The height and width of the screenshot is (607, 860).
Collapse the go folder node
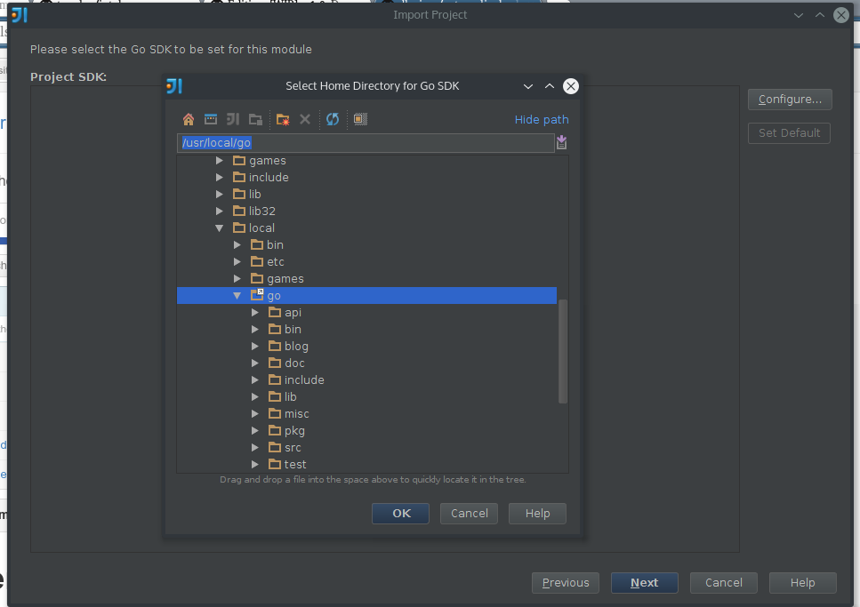point(237,295)
